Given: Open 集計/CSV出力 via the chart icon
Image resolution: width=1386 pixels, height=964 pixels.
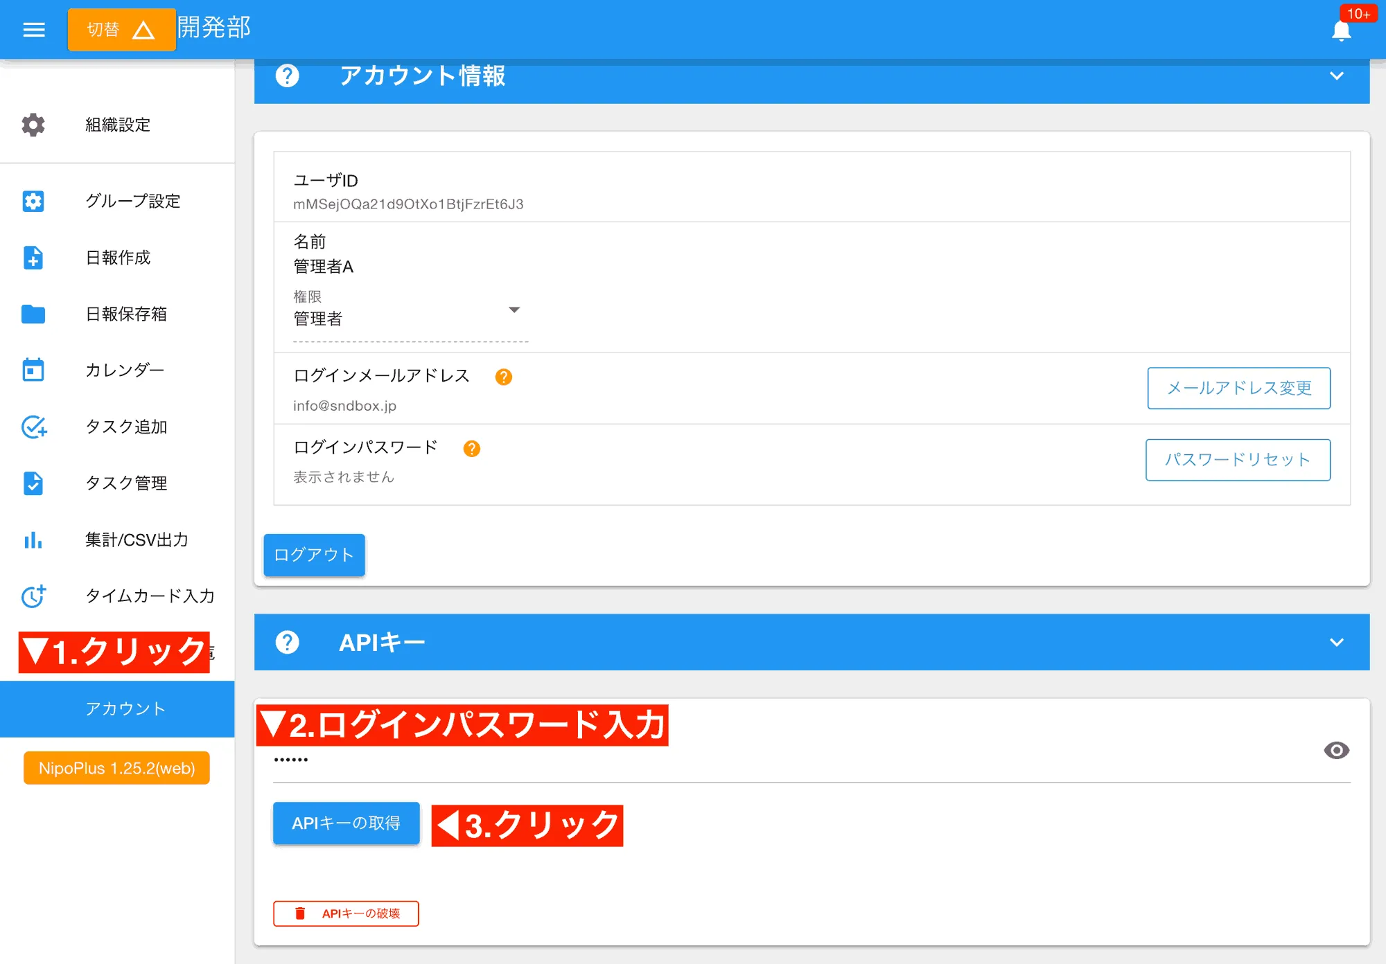Looking at the screenshot, I should (33, 540).
